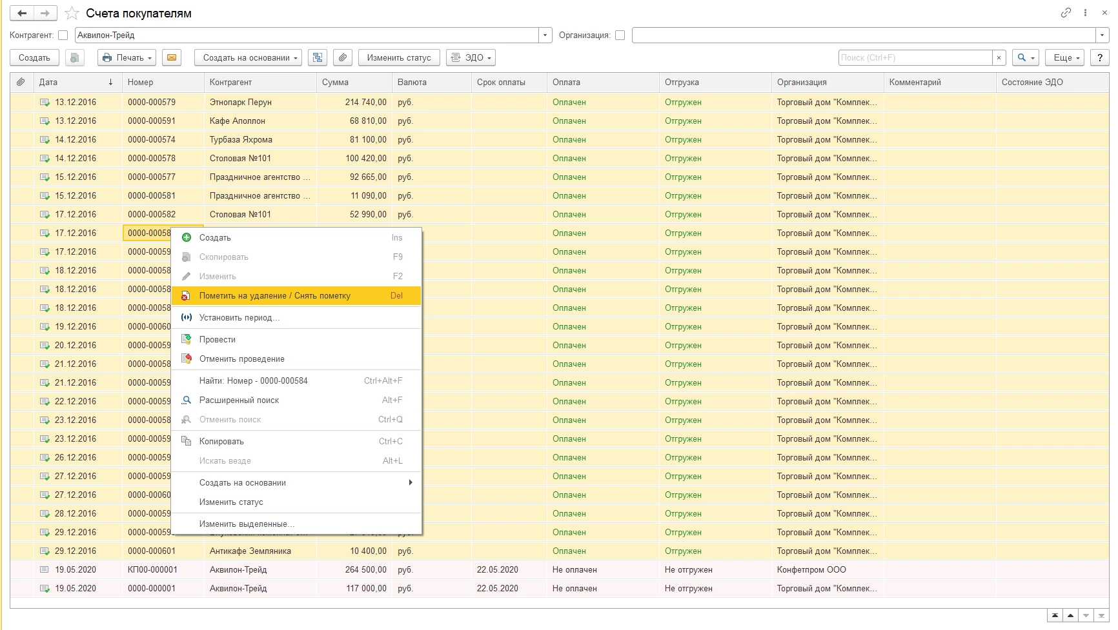Click into the Поиск search field
Screen dimensions: 1118x630
(x=915, y=58)
